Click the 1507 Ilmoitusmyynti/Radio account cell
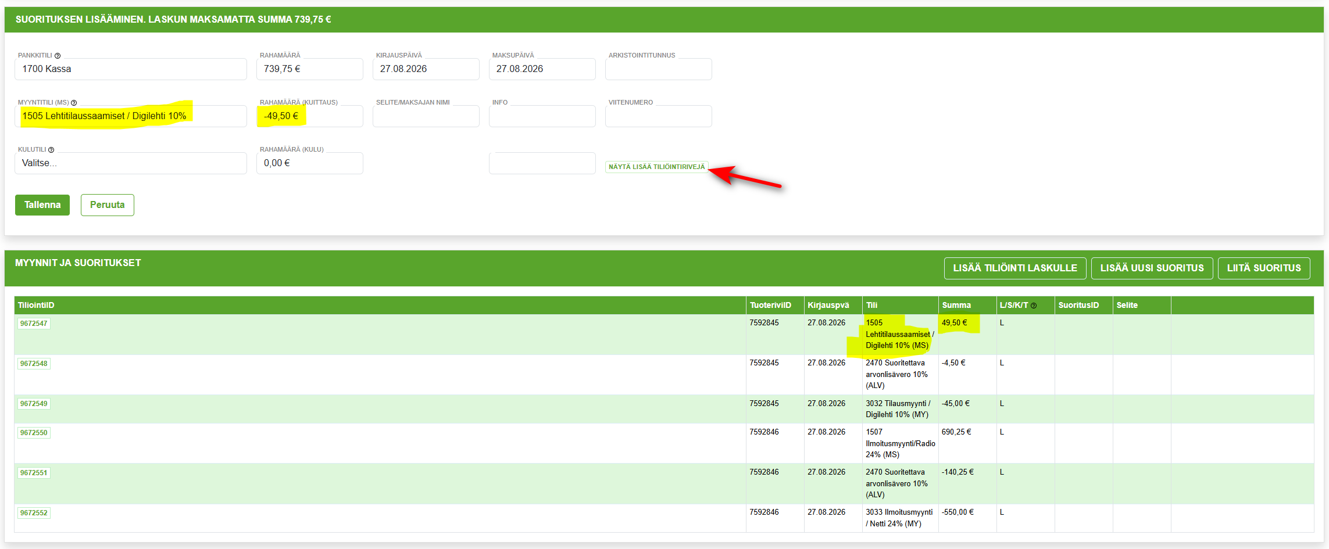This screenshot has width=1329, height=549. (901, 443)
